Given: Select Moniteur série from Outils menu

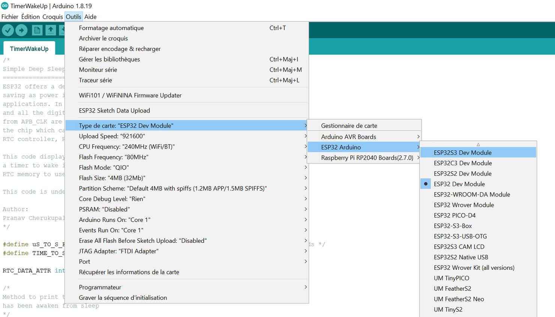Looking at the screenshot, I should pyautogui.click(x=98, y=70).
